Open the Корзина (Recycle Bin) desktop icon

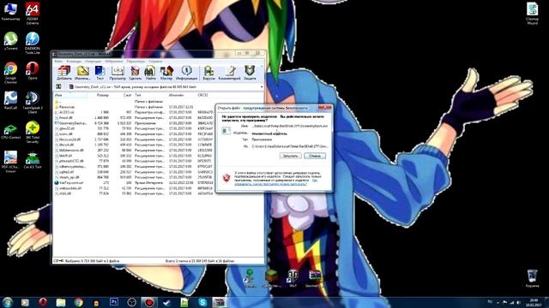[x=532, y=278]
